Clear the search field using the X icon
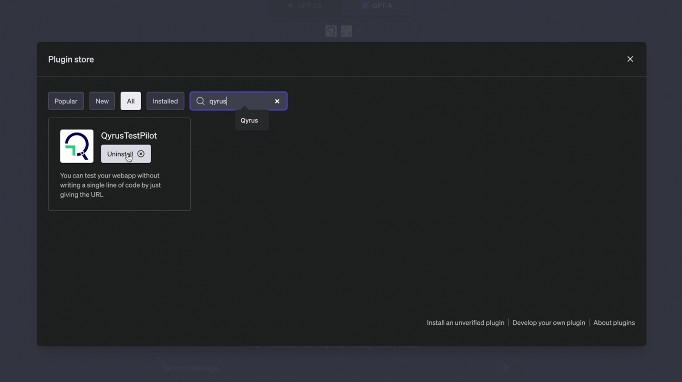 pos(277,101)
